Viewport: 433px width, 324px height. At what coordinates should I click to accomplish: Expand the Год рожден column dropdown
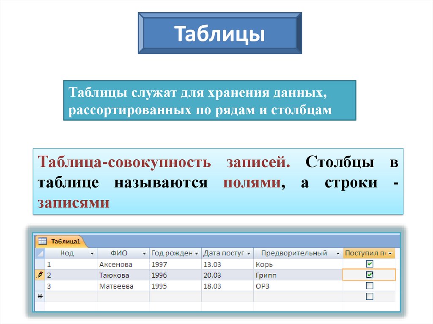pyautogui.click(x=196, y=253)
